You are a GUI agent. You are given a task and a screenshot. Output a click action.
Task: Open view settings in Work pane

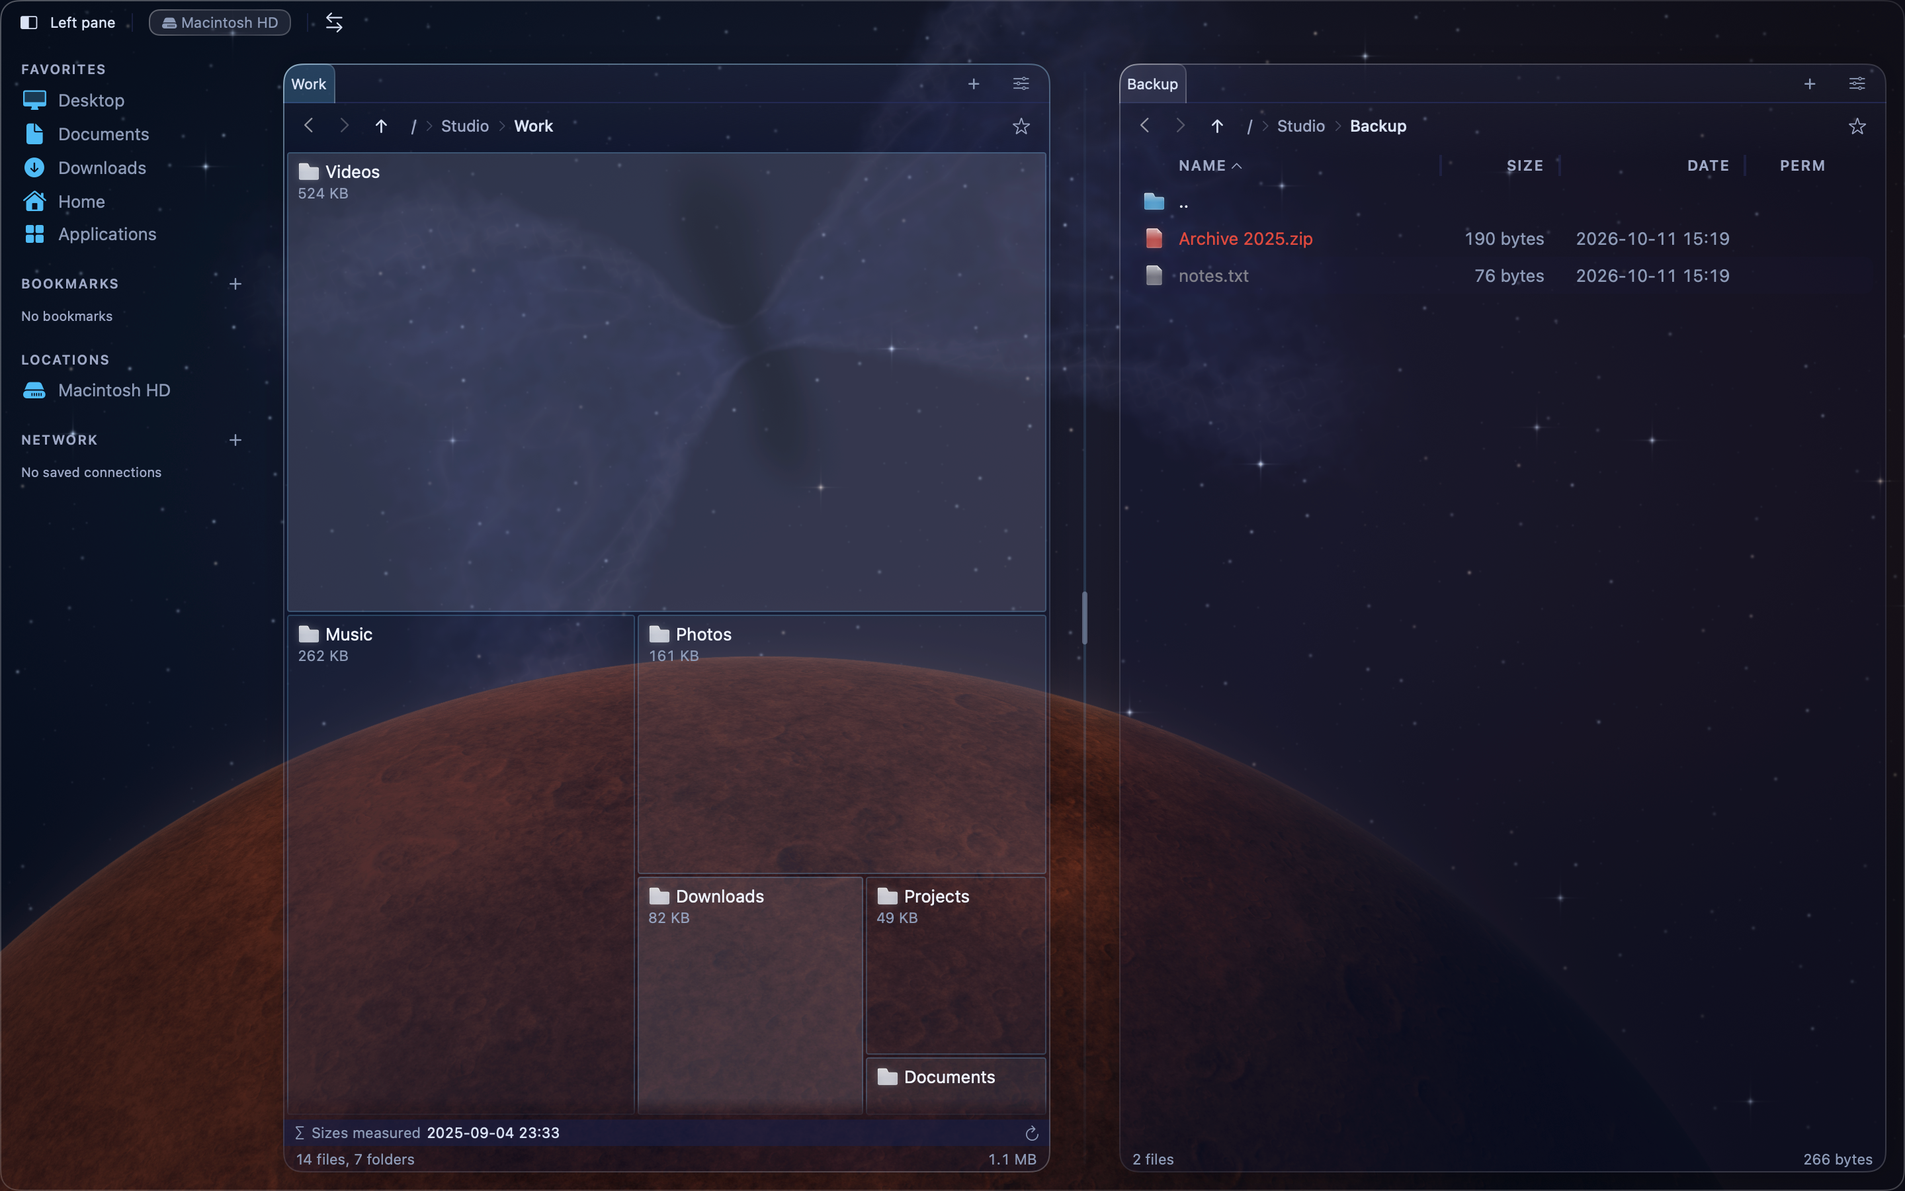(x=1021, y=83)
